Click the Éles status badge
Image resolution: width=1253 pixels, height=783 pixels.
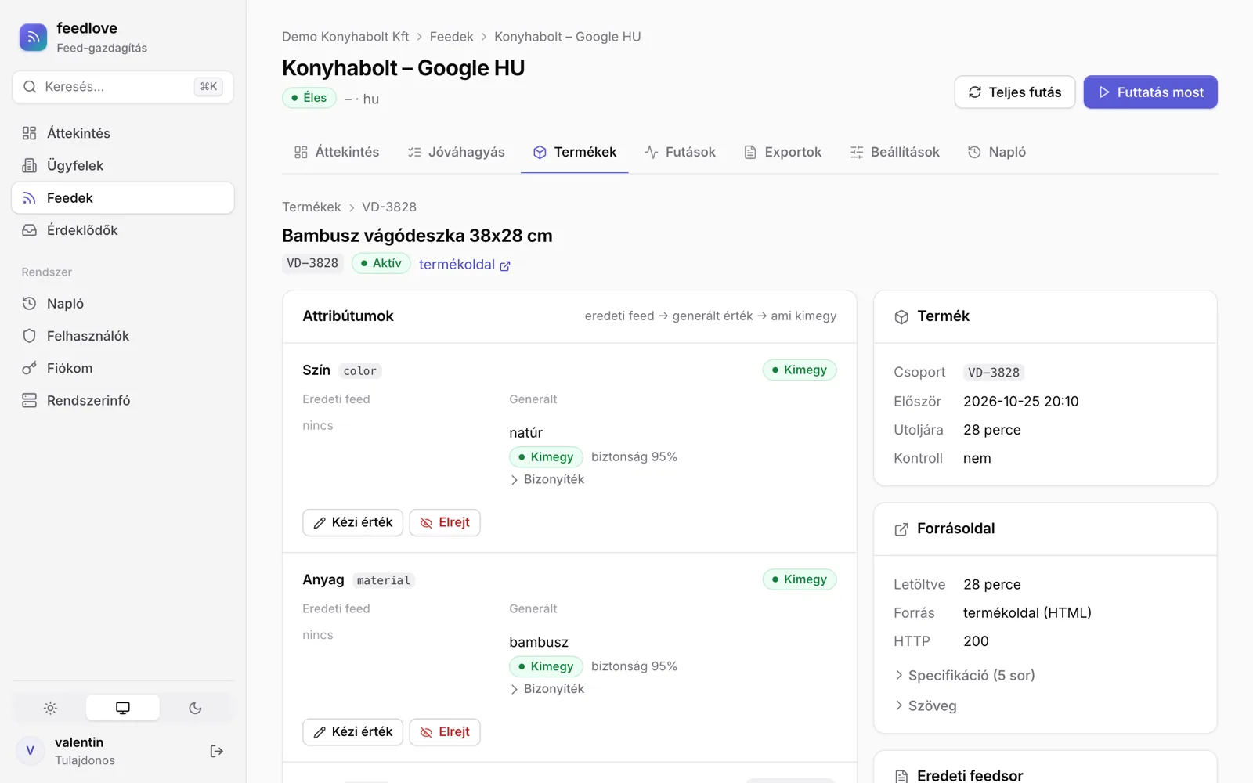click(309, 98)
